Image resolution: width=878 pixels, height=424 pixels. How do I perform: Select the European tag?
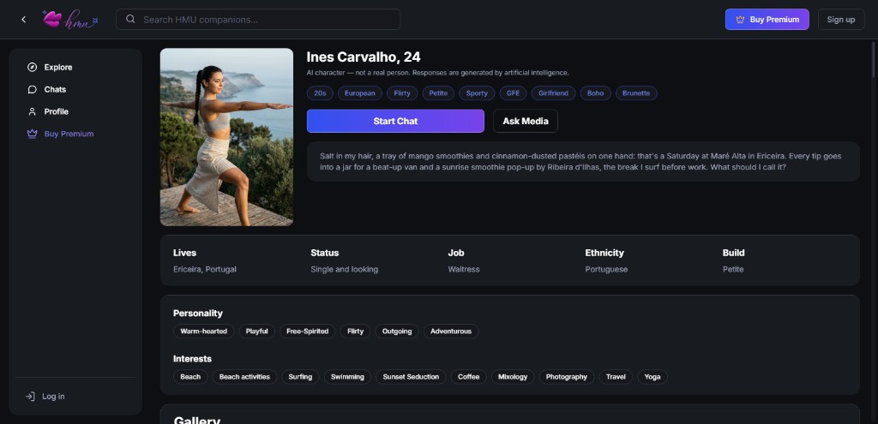click(x=360, y=93)
